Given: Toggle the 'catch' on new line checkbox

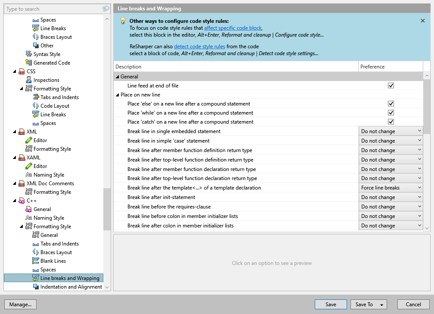Looking at the screenshot, I should coord(391,121).
